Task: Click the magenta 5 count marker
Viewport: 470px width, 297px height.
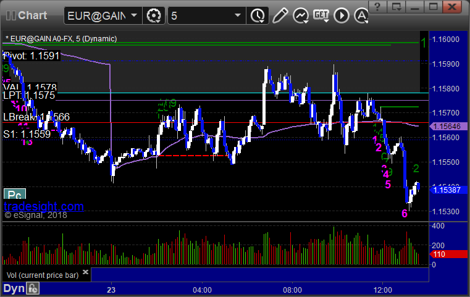Action: 388,185
